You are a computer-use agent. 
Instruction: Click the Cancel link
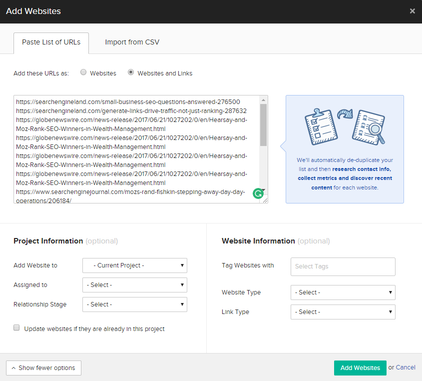(x=406, y=367)
